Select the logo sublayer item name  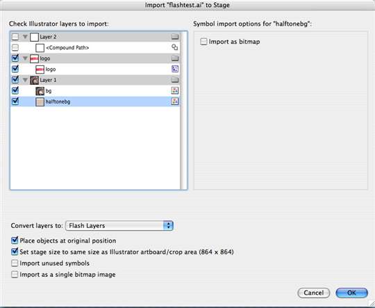(51, 70)
